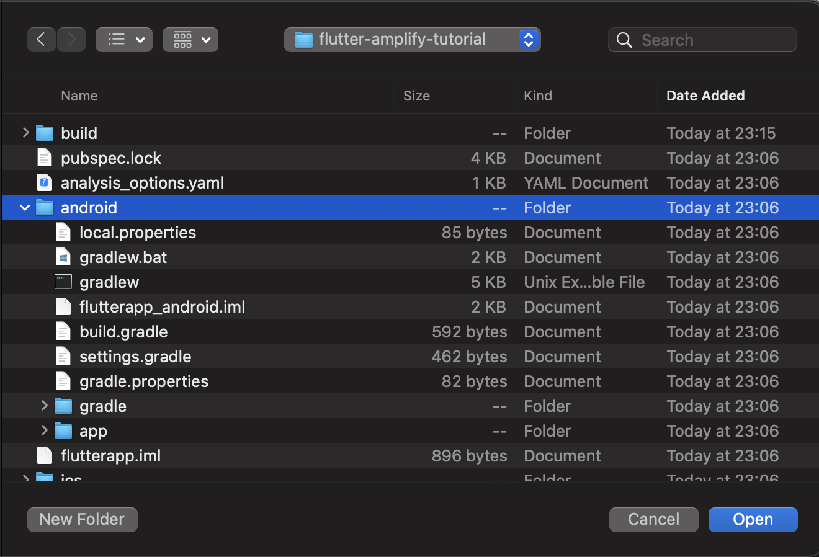Select the pubspec.lock document icon
The width and height of the screenshot is (819, 557).
tap(45, 158)
